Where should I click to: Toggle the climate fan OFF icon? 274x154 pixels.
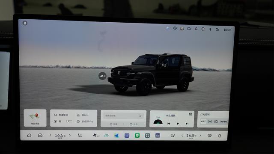96,135
